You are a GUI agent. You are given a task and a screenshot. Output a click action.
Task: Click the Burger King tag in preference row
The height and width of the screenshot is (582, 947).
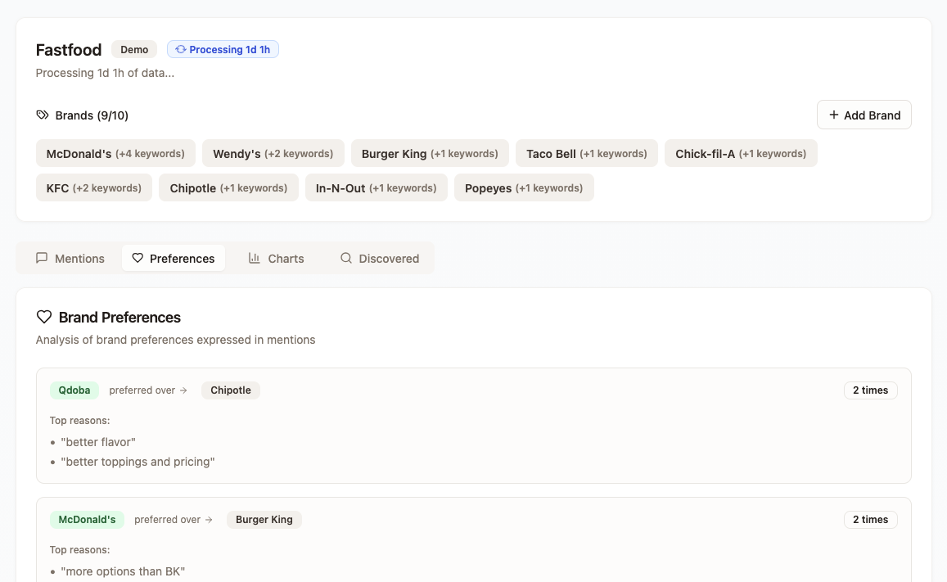tap(264, 520)
